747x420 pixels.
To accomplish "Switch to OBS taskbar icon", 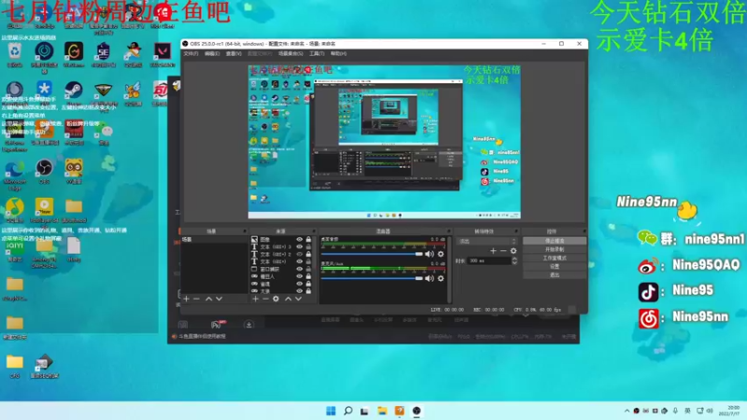I will pyautogui.click(x=416, y=411).
